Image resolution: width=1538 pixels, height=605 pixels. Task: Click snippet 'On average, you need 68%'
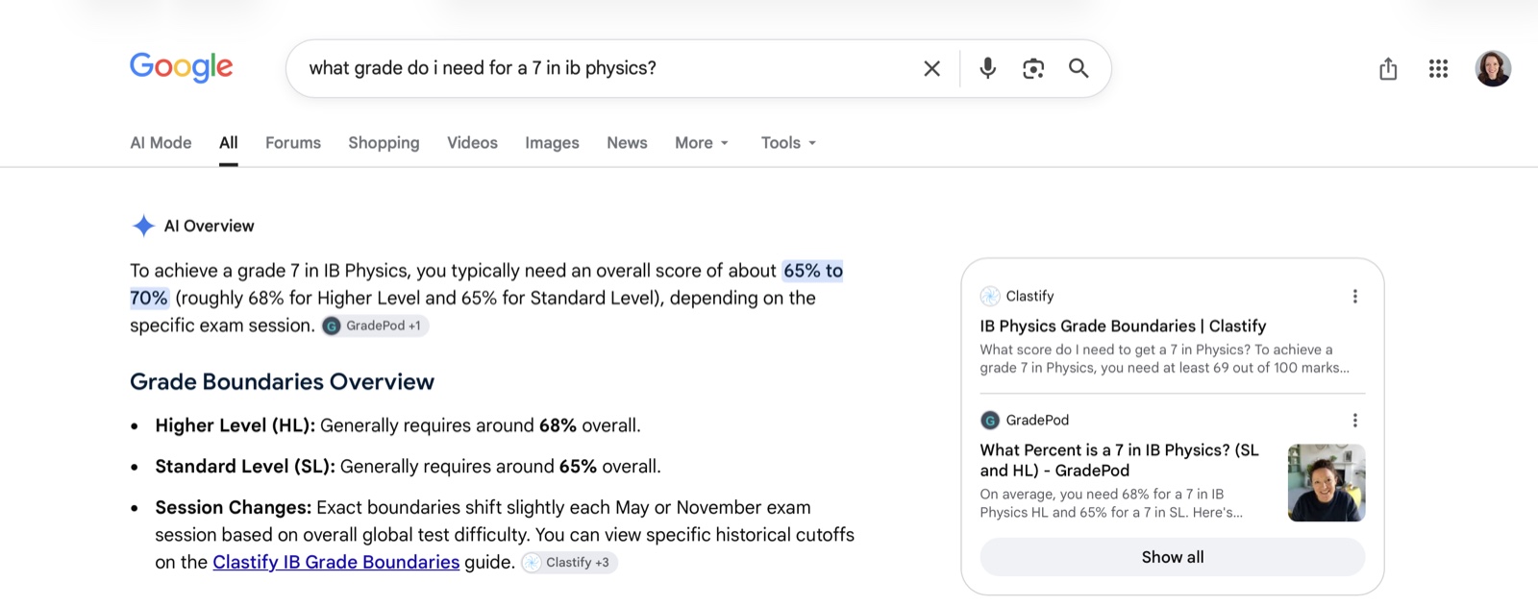(1111, 503)
